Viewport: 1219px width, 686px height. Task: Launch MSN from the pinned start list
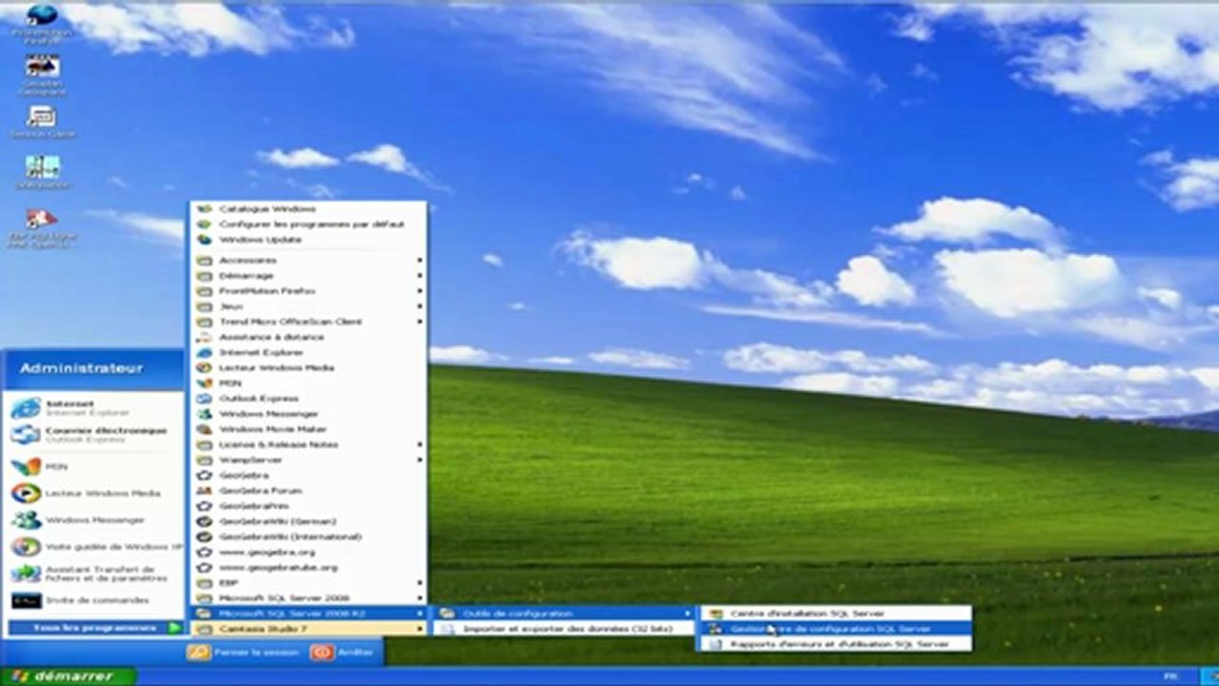click(91, 467)
